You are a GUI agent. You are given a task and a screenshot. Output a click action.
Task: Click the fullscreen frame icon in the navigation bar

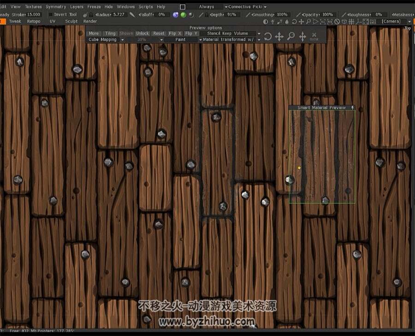click(365, 22)
